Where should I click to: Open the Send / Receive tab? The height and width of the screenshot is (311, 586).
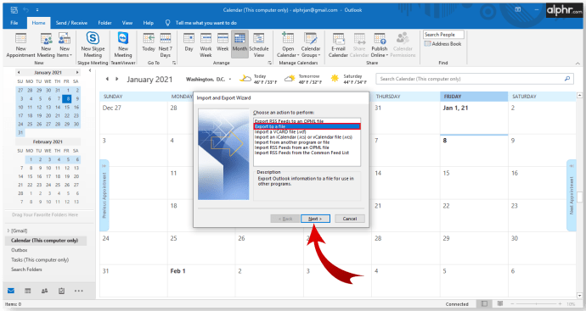(71, 23)
